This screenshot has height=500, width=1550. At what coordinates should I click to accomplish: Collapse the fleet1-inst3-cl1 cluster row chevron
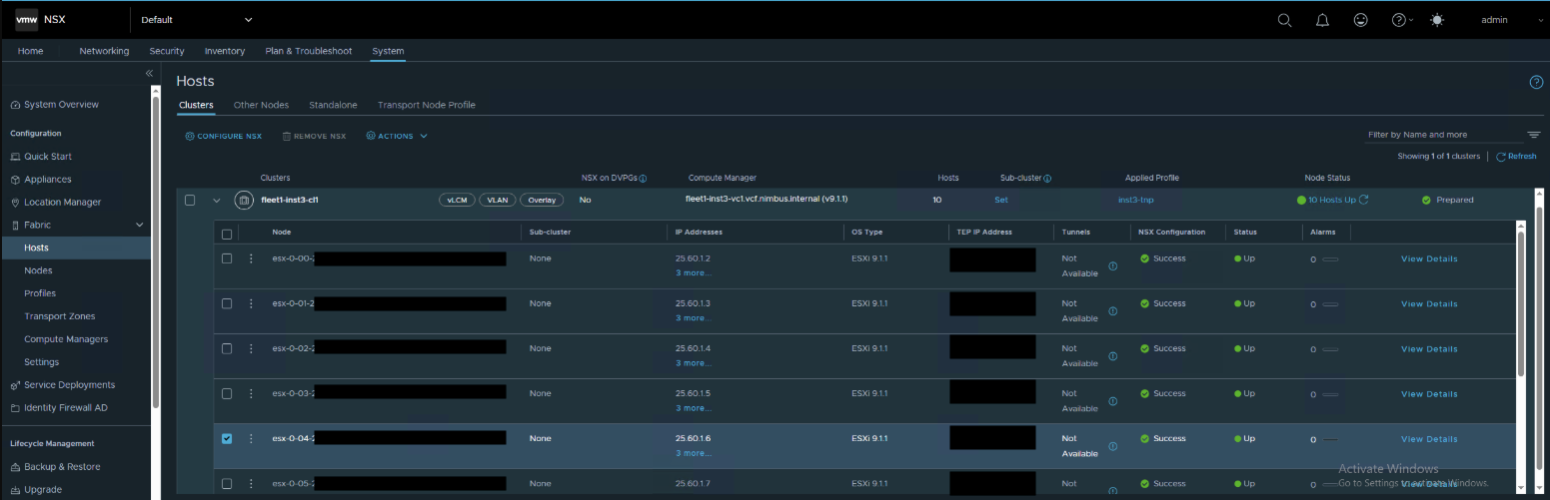217,200
